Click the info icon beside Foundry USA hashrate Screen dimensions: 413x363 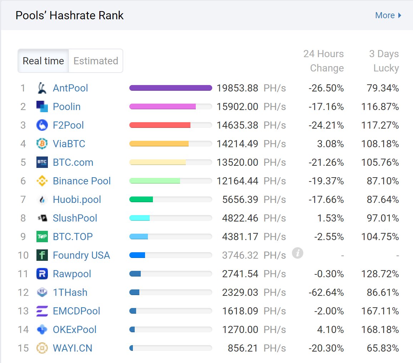tap(298, 253)
